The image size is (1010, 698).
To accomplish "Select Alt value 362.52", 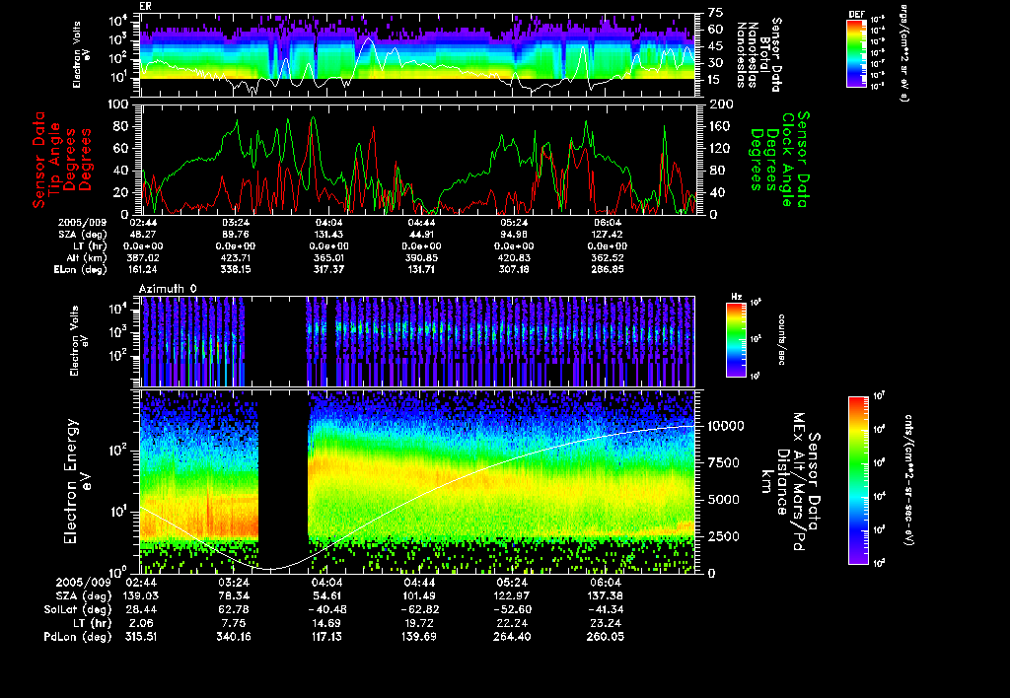I will [607, 257].
